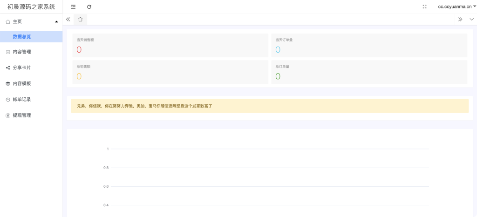Click the 内容模板 layers icon
Image resolution: width=477 pixels, height=217 pixels.
[x=8, y=83]
